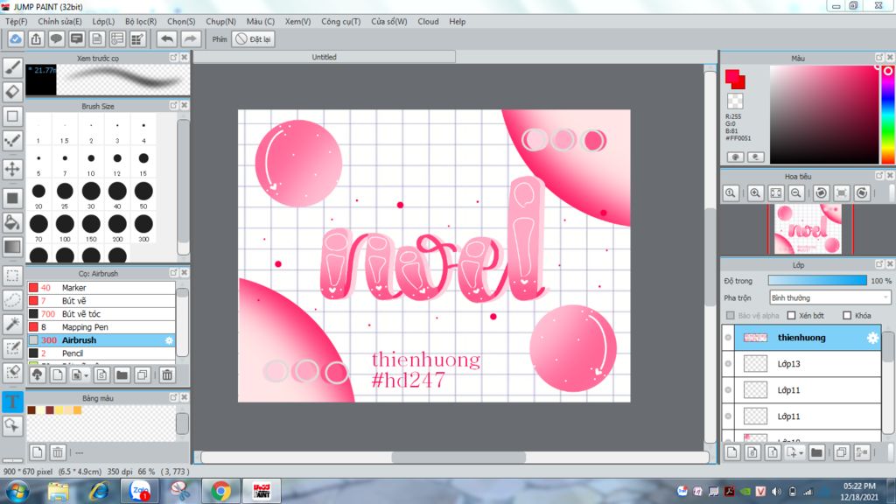Screen dimensions: 896x504
Task: Select the Marker brush
Action: click(101, 287)
